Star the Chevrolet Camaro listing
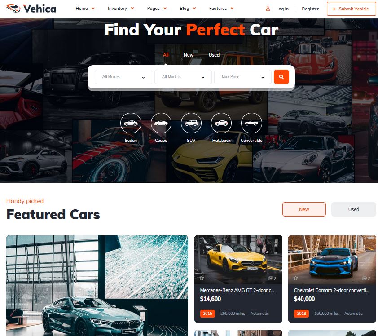The image size is (378, 336). [295, 278]
